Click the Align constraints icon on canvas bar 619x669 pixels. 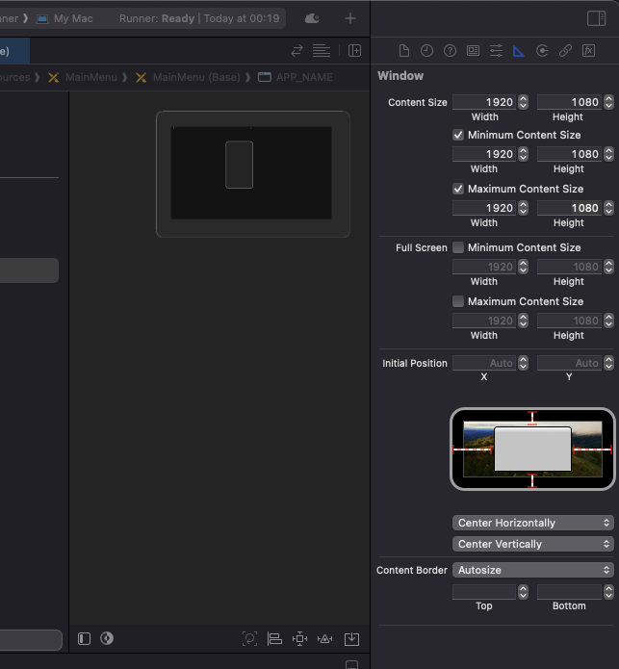pos(274,638)
